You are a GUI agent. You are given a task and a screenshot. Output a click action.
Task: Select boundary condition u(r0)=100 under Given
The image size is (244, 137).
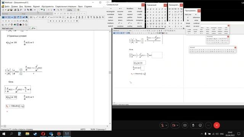coord(11,97)
